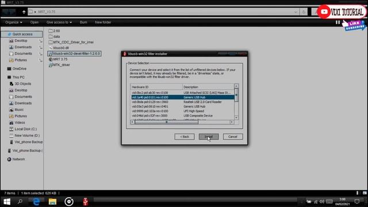Click the network icon in system tray

point(316,202)
